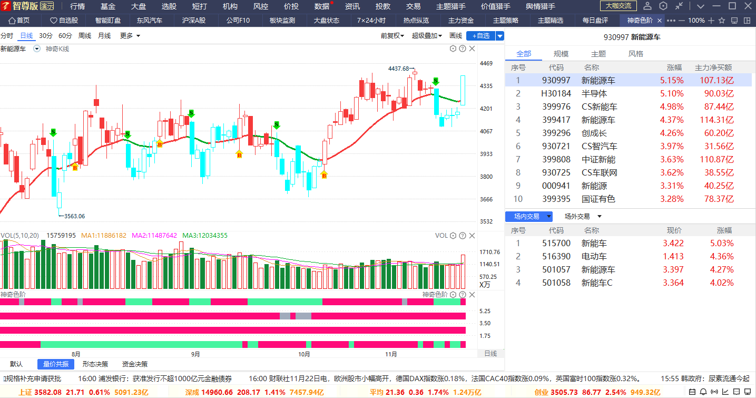Click the +自选 add to watchlist button
756x398 pixels.
click(x=481, y=36)
